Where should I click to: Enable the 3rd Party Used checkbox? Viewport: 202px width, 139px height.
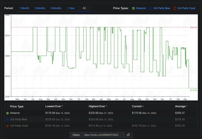pyautogui.click(x=175, y=8)
